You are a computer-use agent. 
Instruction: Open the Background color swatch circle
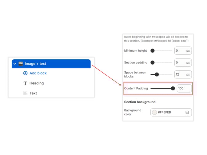click(154, 113)
